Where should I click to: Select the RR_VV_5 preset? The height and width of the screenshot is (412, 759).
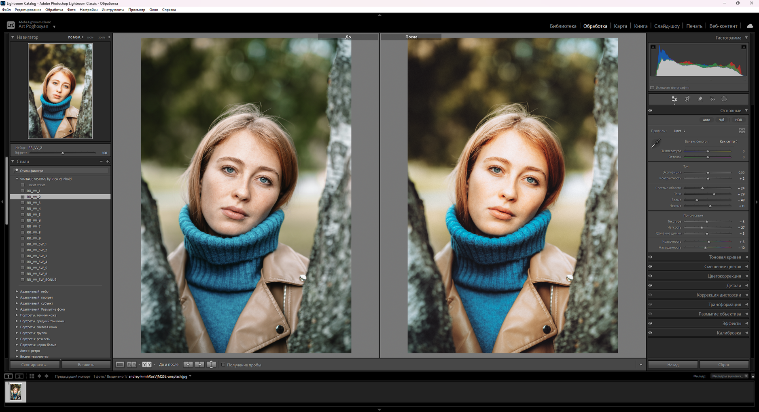pyautogui.click(x=34, y=214)
